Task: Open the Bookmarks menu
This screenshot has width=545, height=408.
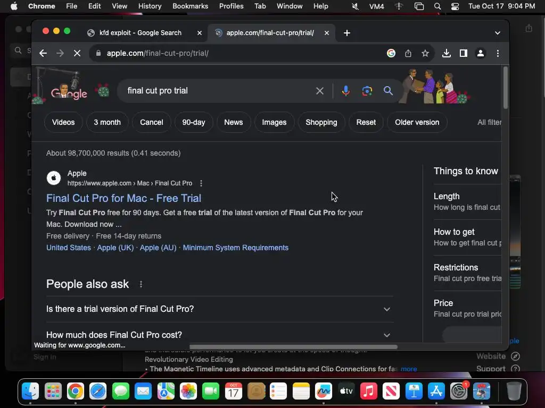Action: pos(190,6)
